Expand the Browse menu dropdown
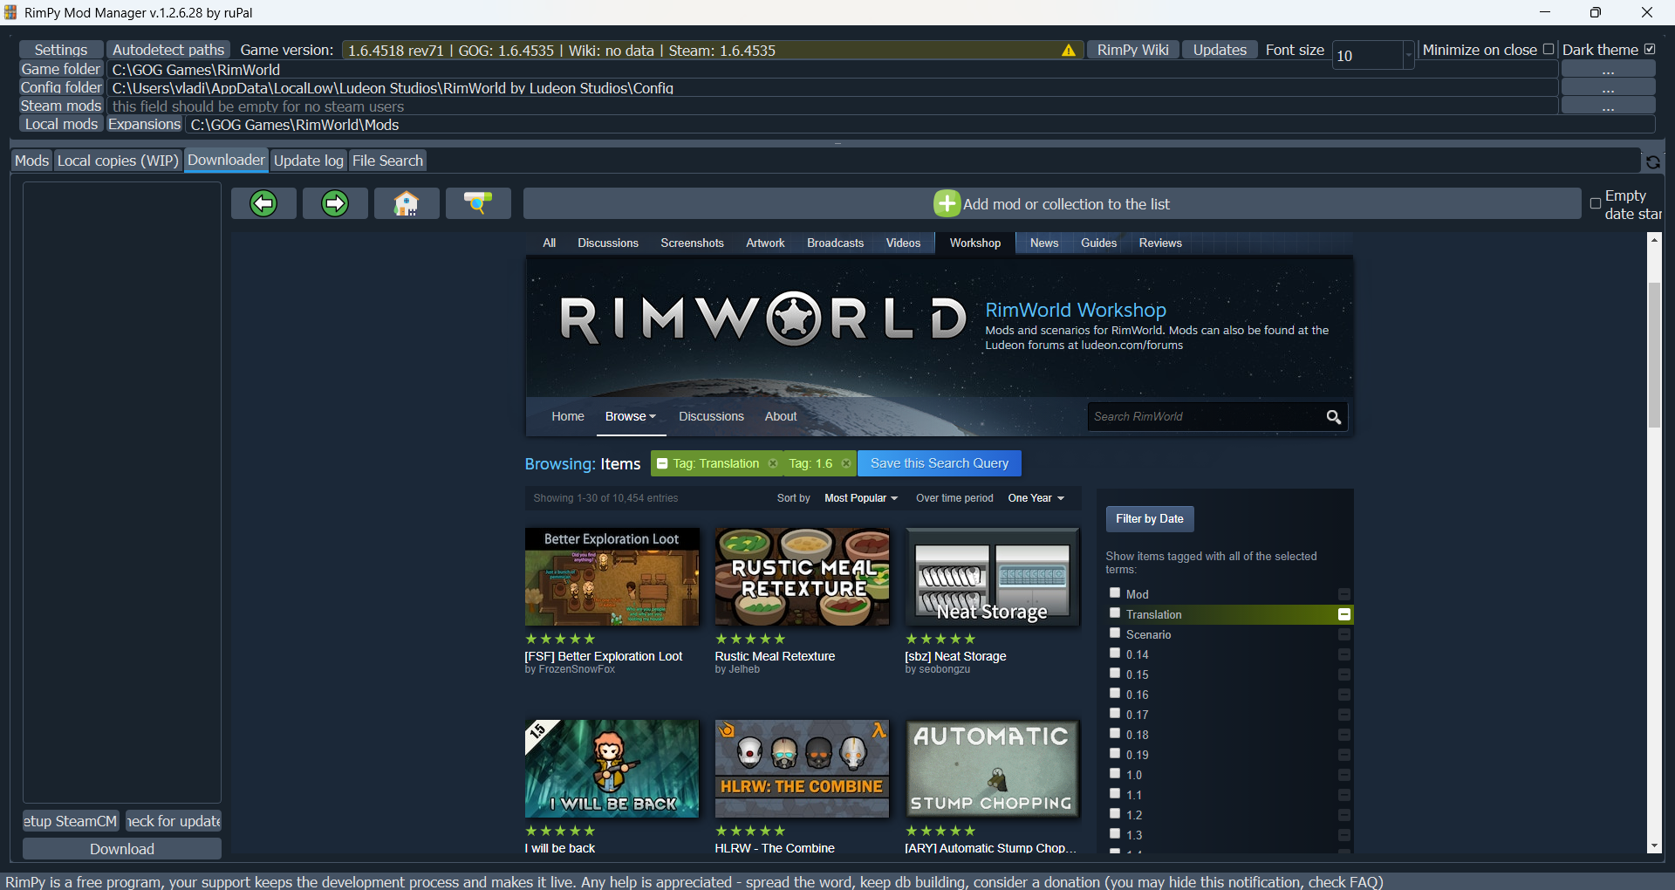 (631, 416)
